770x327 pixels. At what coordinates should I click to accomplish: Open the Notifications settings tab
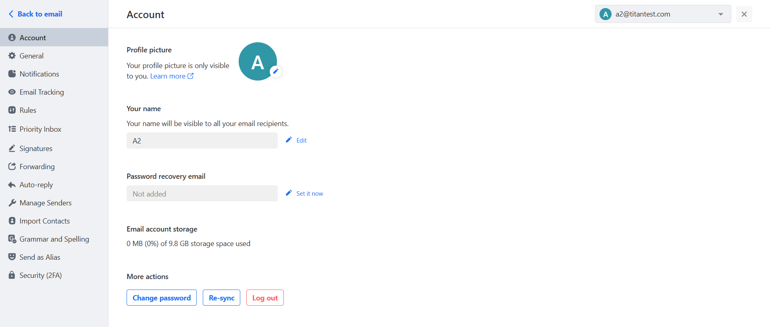click(x=39, y=74)
